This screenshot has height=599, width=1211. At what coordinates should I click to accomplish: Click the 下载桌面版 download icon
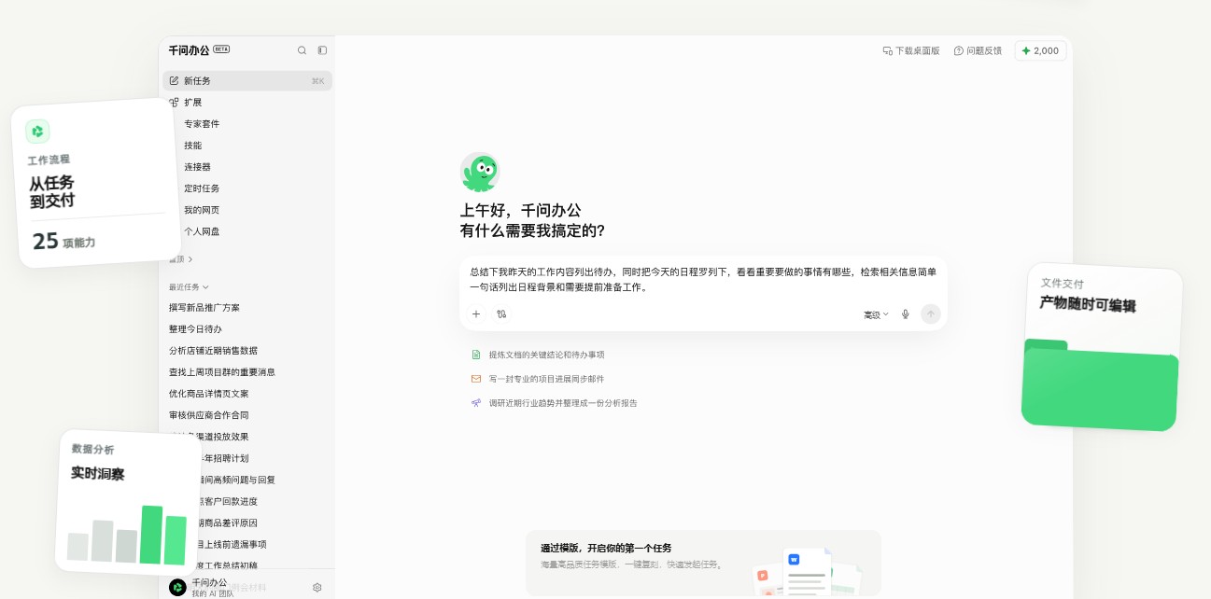tap(888, 50)
